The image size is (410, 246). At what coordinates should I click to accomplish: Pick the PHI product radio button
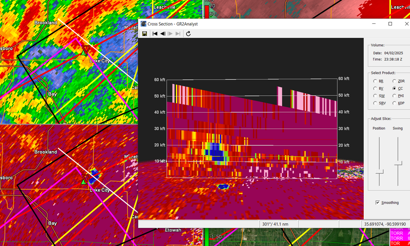[x=394, y=96]
